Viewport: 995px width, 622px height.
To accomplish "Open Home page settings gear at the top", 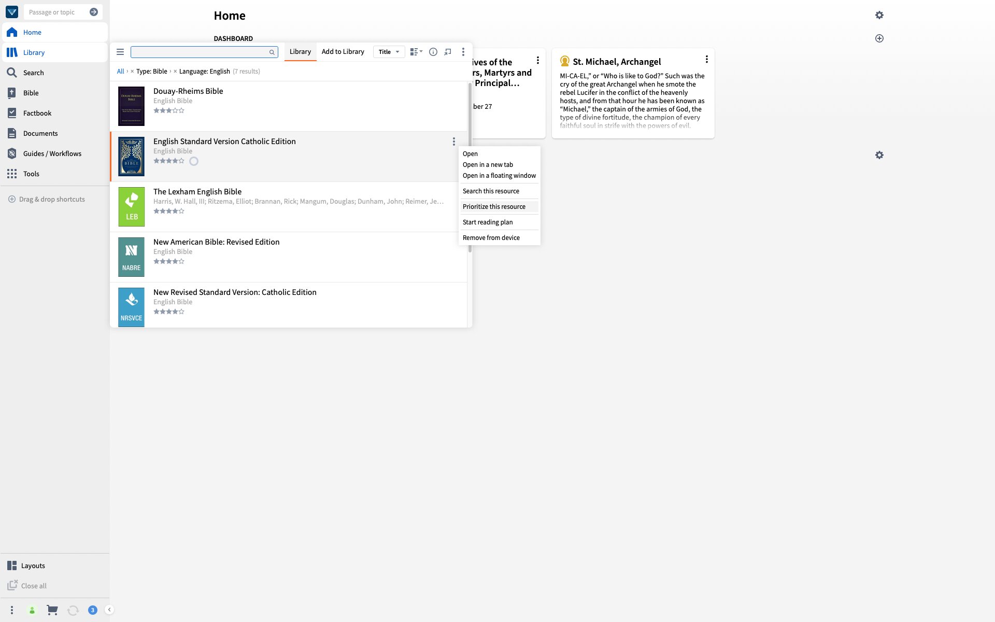I will point(879,15).
